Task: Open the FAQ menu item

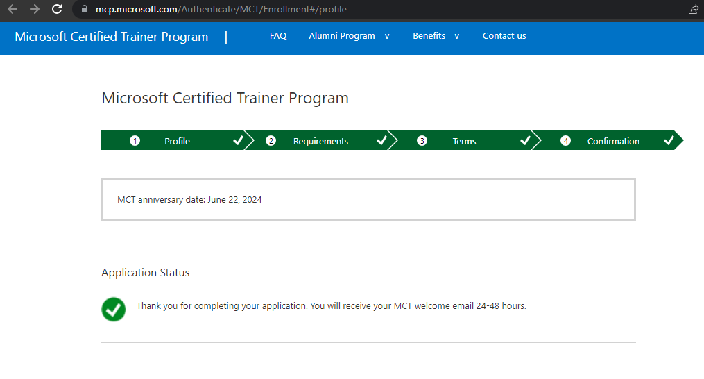Action: point(278,36)
